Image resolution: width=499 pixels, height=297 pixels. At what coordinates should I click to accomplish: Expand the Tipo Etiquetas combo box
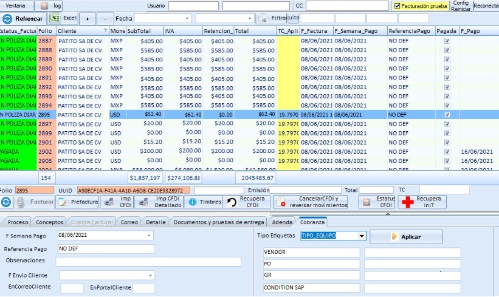pyautogui.click(x=362, y=236)
